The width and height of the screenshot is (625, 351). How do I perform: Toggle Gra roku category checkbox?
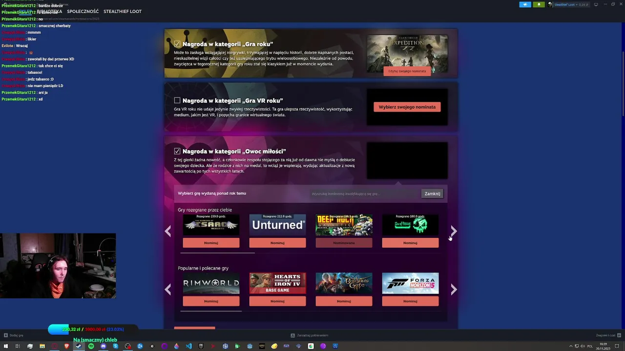click(x=177, y=44)
